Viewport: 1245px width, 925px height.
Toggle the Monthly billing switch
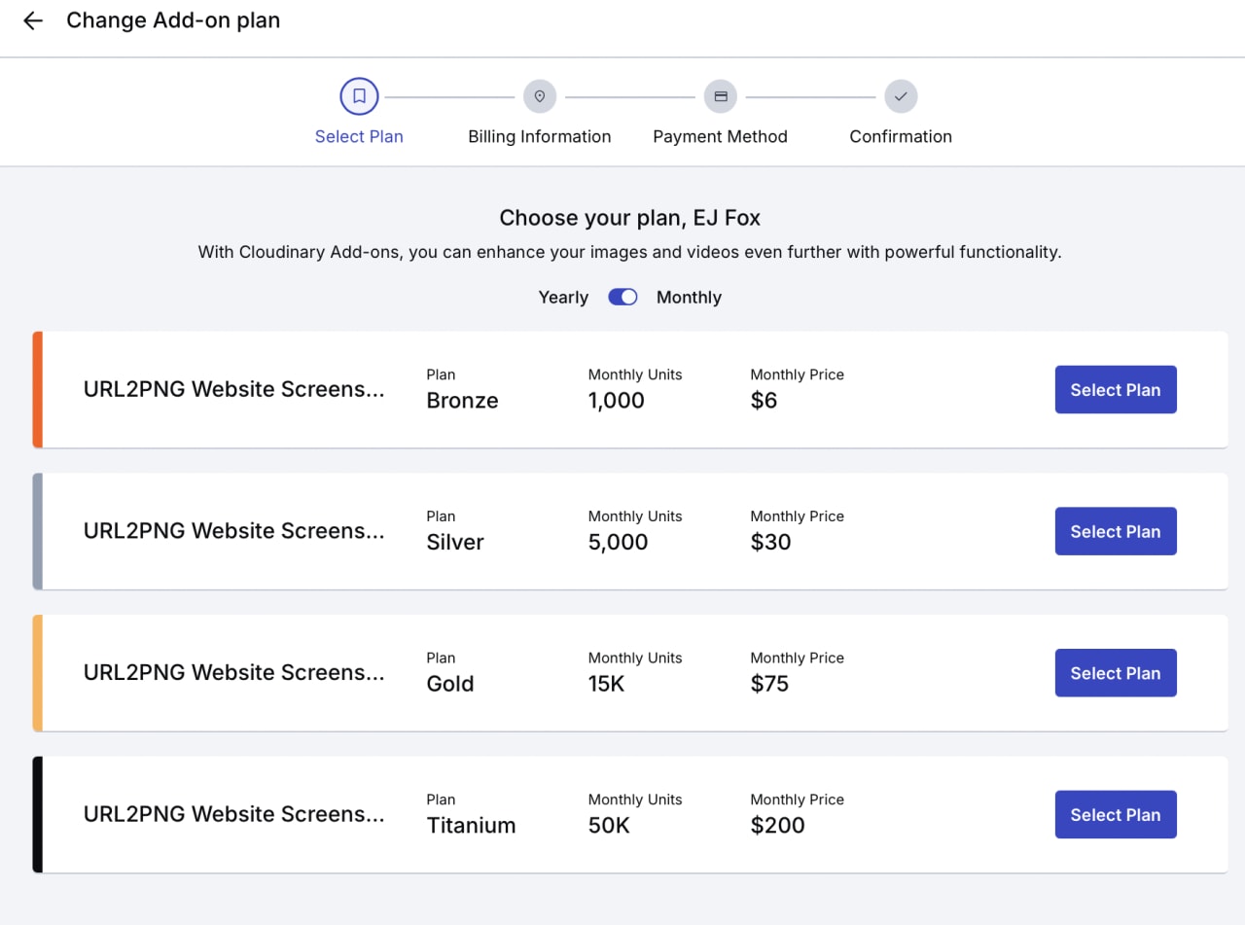[x=622, y=297]
